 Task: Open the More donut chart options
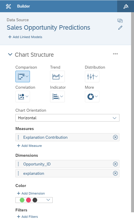[92, 97]
